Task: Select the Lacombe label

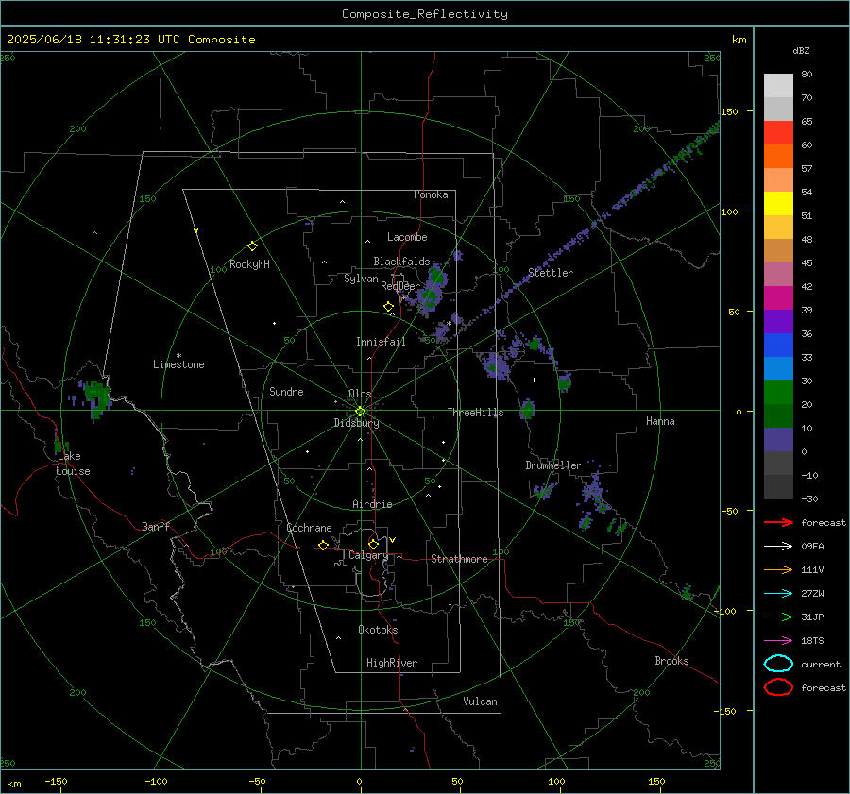Action: click(407, 237)
